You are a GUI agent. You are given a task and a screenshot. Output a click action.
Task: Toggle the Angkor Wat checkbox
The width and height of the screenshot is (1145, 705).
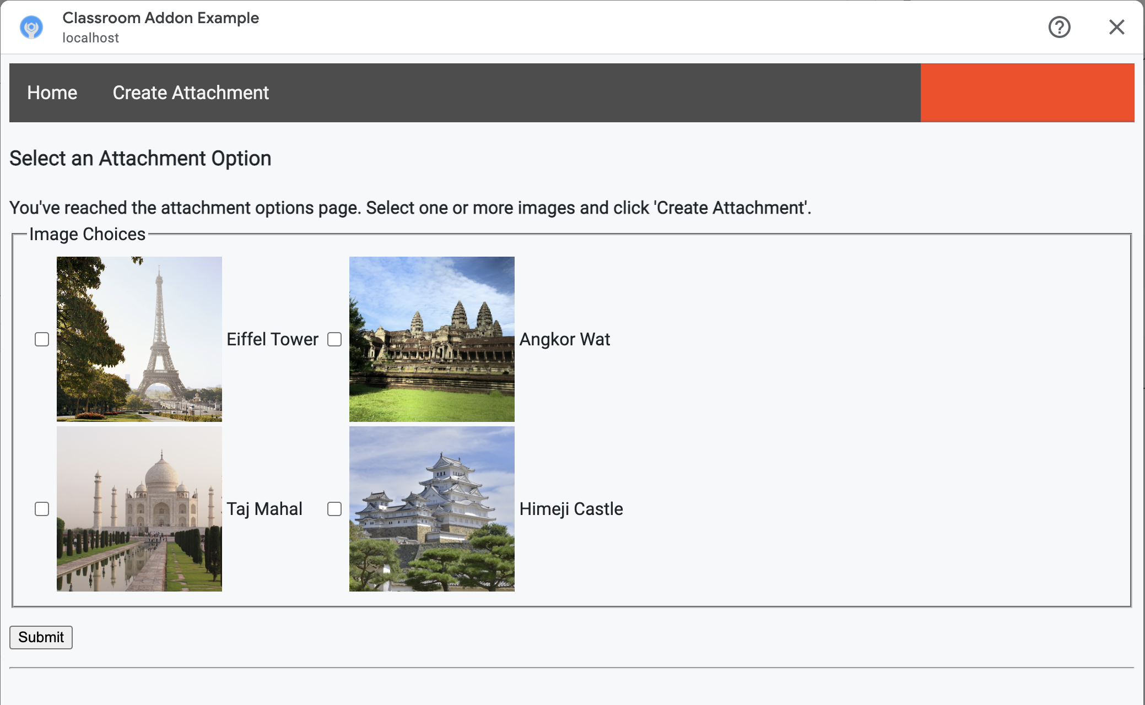tap(334, 339)
